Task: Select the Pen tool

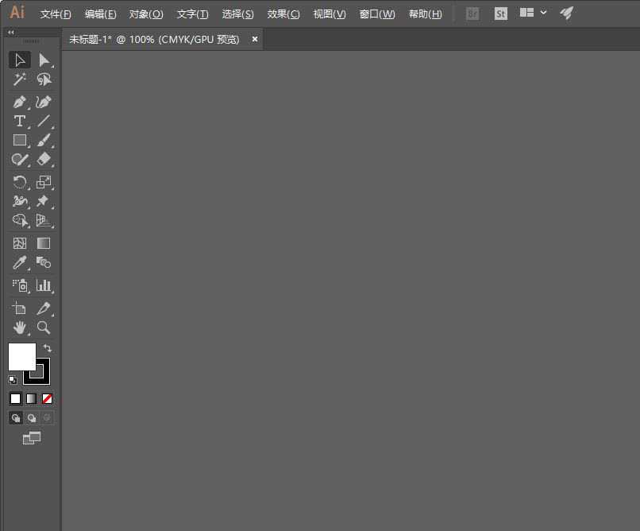Action: (20, 102)
